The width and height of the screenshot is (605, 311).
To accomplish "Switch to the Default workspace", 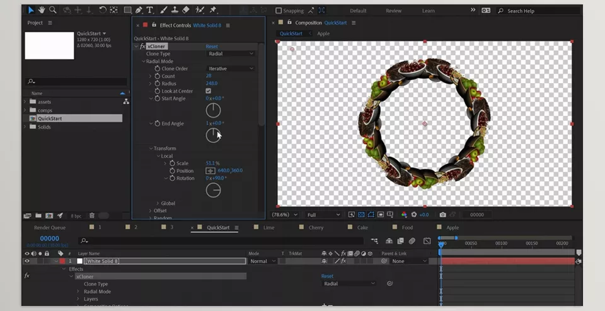I will (x=358, y=11).
